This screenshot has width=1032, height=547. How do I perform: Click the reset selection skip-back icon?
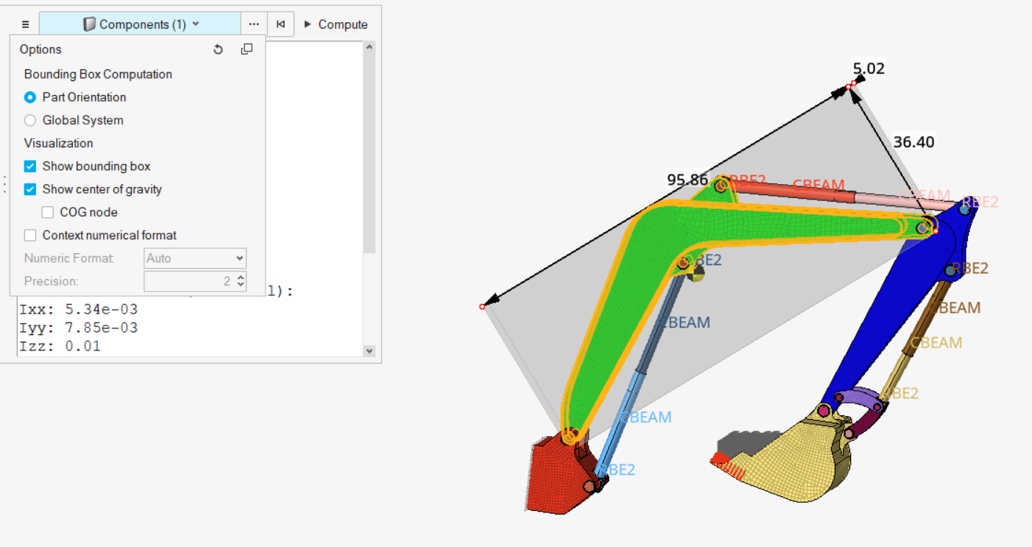(x=280, y=24)
